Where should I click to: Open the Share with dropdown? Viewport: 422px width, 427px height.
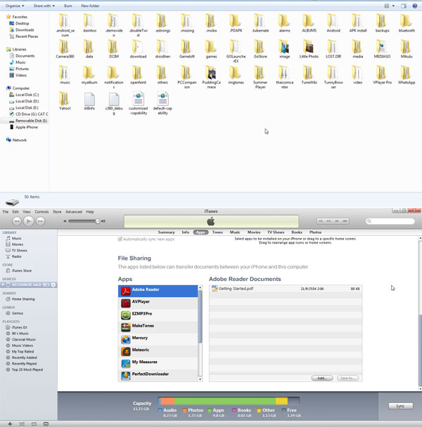(44, 6)
